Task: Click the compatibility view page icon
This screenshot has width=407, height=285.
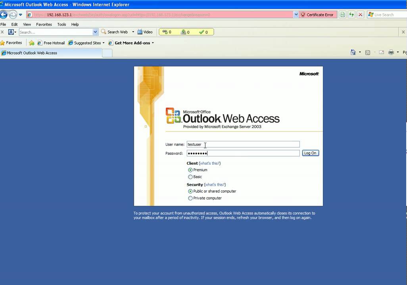Action: pos(343,15)
